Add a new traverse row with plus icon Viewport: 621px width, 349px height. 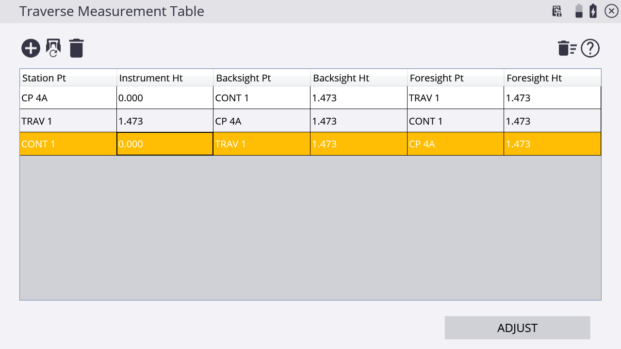point(31,48)
